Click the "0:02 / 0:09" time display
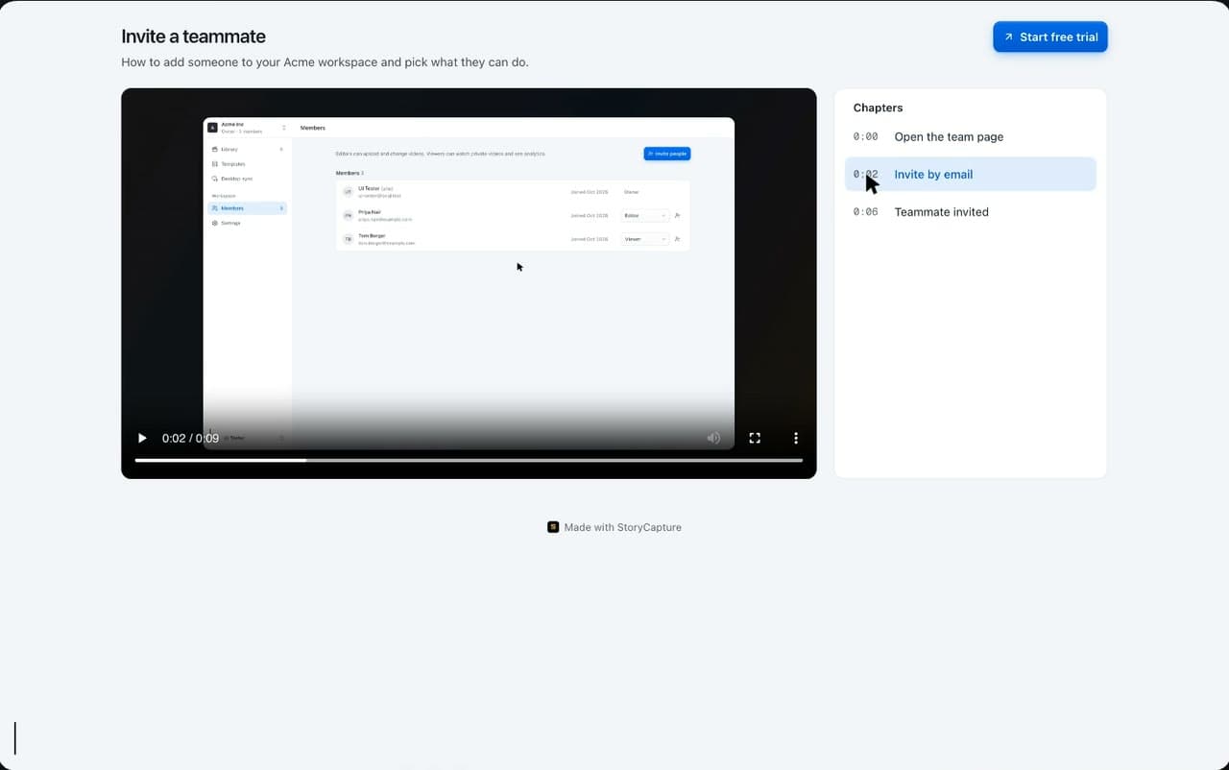The height and width of the screenshot is (770, 1229). tap(190, 438)
